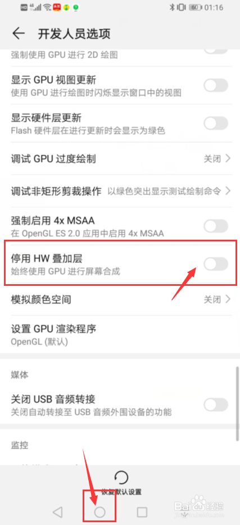
Task: Turn on 显示硬件层更新 switch
Action: pyautogui.click(x=216, y=124)
